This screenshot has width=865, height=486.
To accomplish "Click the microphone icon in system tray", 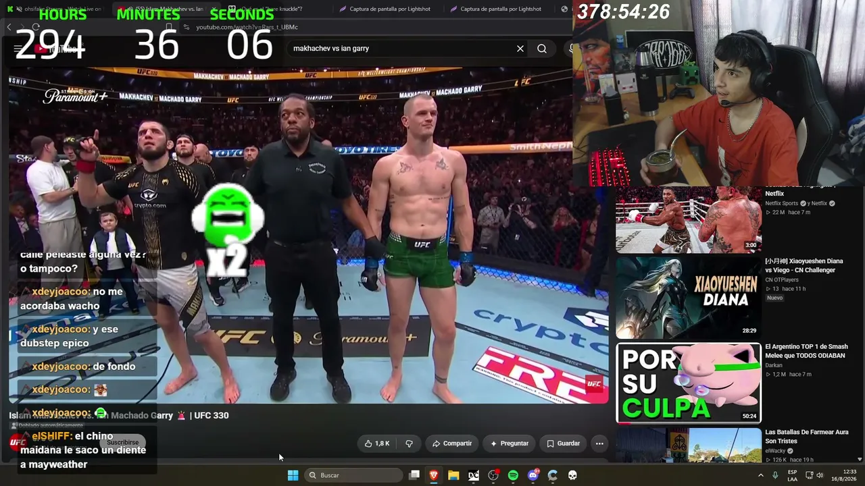I will coord(776,475).
